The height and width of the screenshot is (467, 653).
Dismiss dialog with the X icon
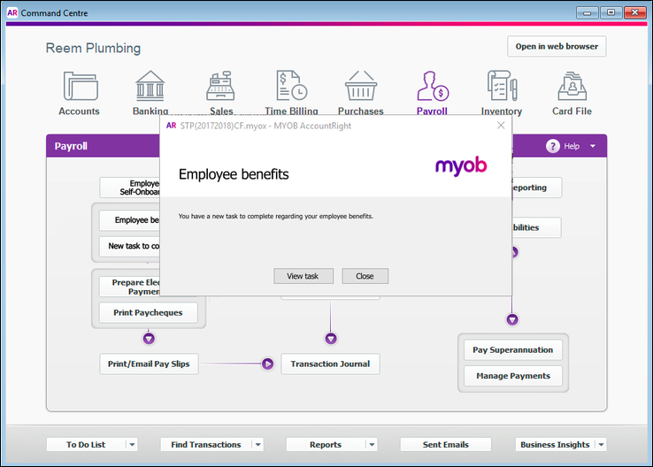click(501, 126)
